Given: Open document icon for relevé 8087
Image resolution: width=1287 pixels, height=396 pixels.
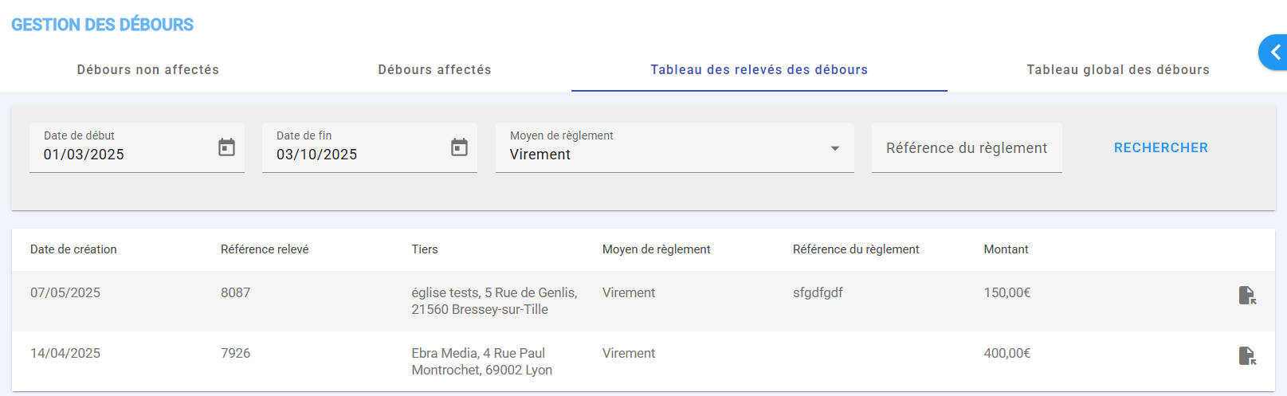Looking at the screenshot, I should click(x=1247, y=296).
